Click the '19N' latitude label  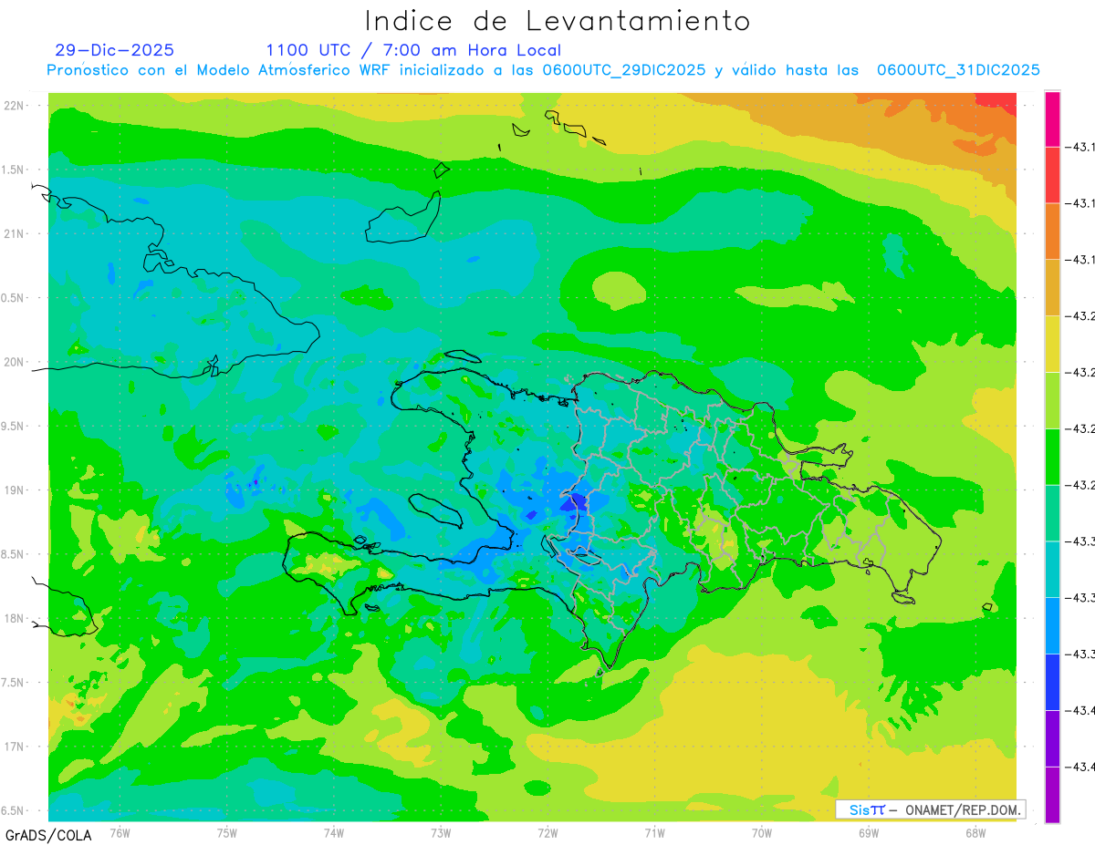pyautogui.click(x=14, y=490)
